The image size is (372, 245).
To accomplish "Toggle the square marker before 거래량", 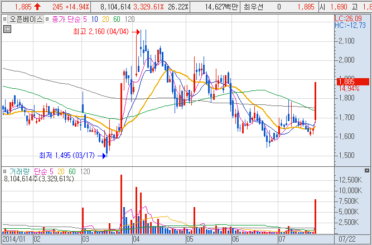I will tap(5, 171).
